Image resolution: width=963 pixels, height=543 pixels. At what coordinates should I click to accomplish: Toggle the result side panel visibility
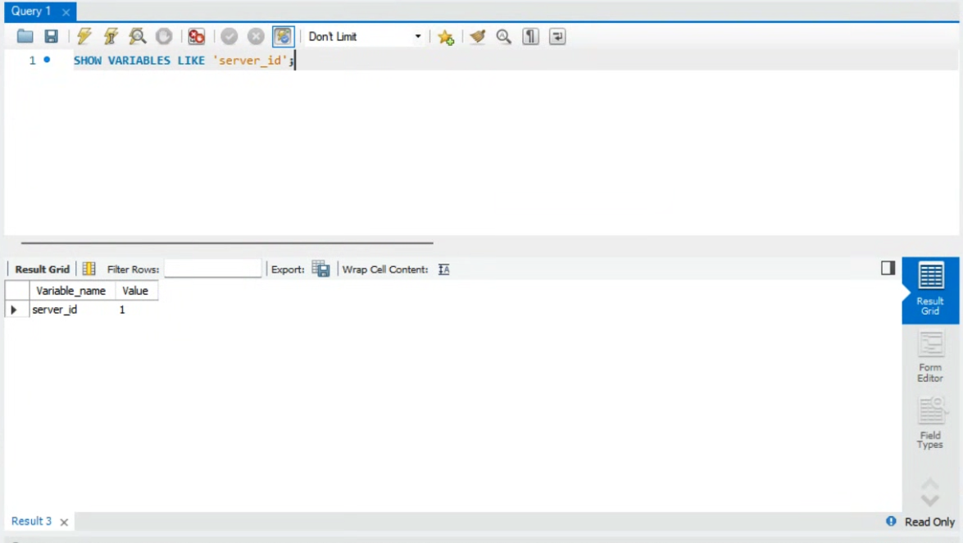(888, 268)
